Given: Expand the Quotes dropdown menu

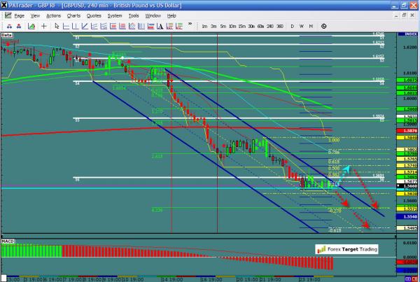Looking at the screenshot, I should [94, 15].
